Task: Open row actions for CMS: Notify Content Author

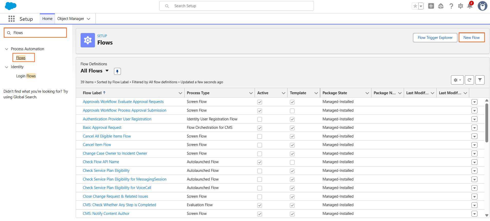Action: [x=474, y=214]
